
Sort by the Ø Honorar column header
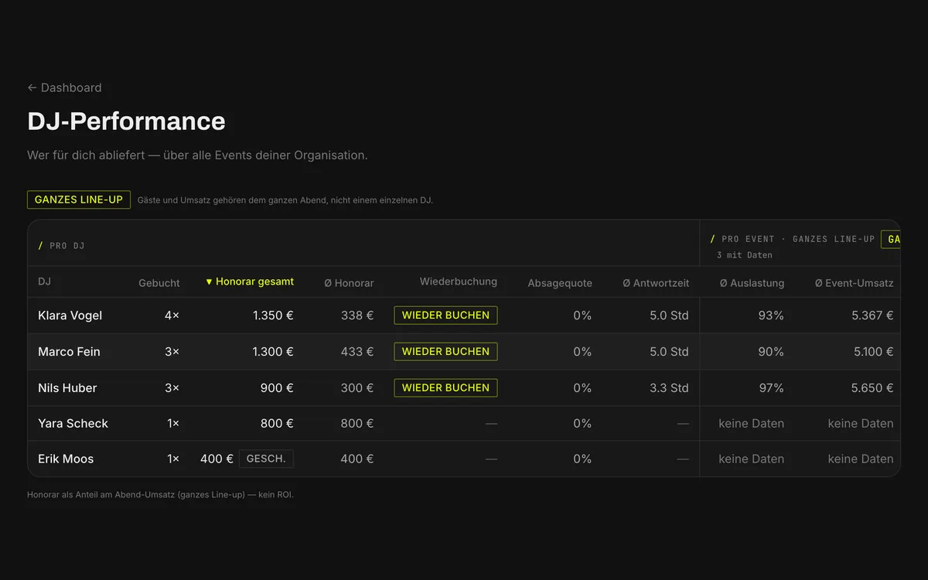click(x=349, y=283)
